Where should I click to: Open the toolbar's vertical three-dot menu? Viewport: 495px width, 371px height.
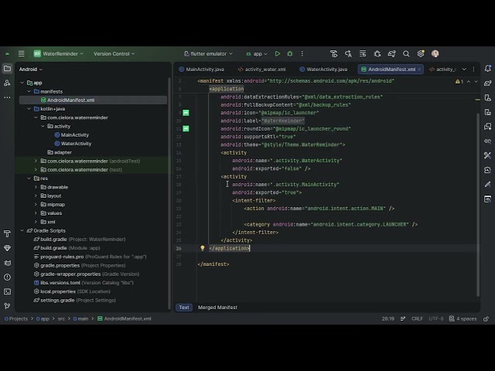[x=302, y=53]
